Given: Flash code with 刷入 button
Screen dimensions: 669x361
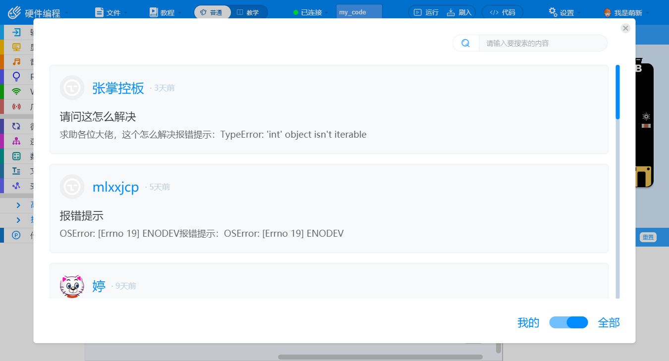Looking at the screenshot, I should click(459, 12).
